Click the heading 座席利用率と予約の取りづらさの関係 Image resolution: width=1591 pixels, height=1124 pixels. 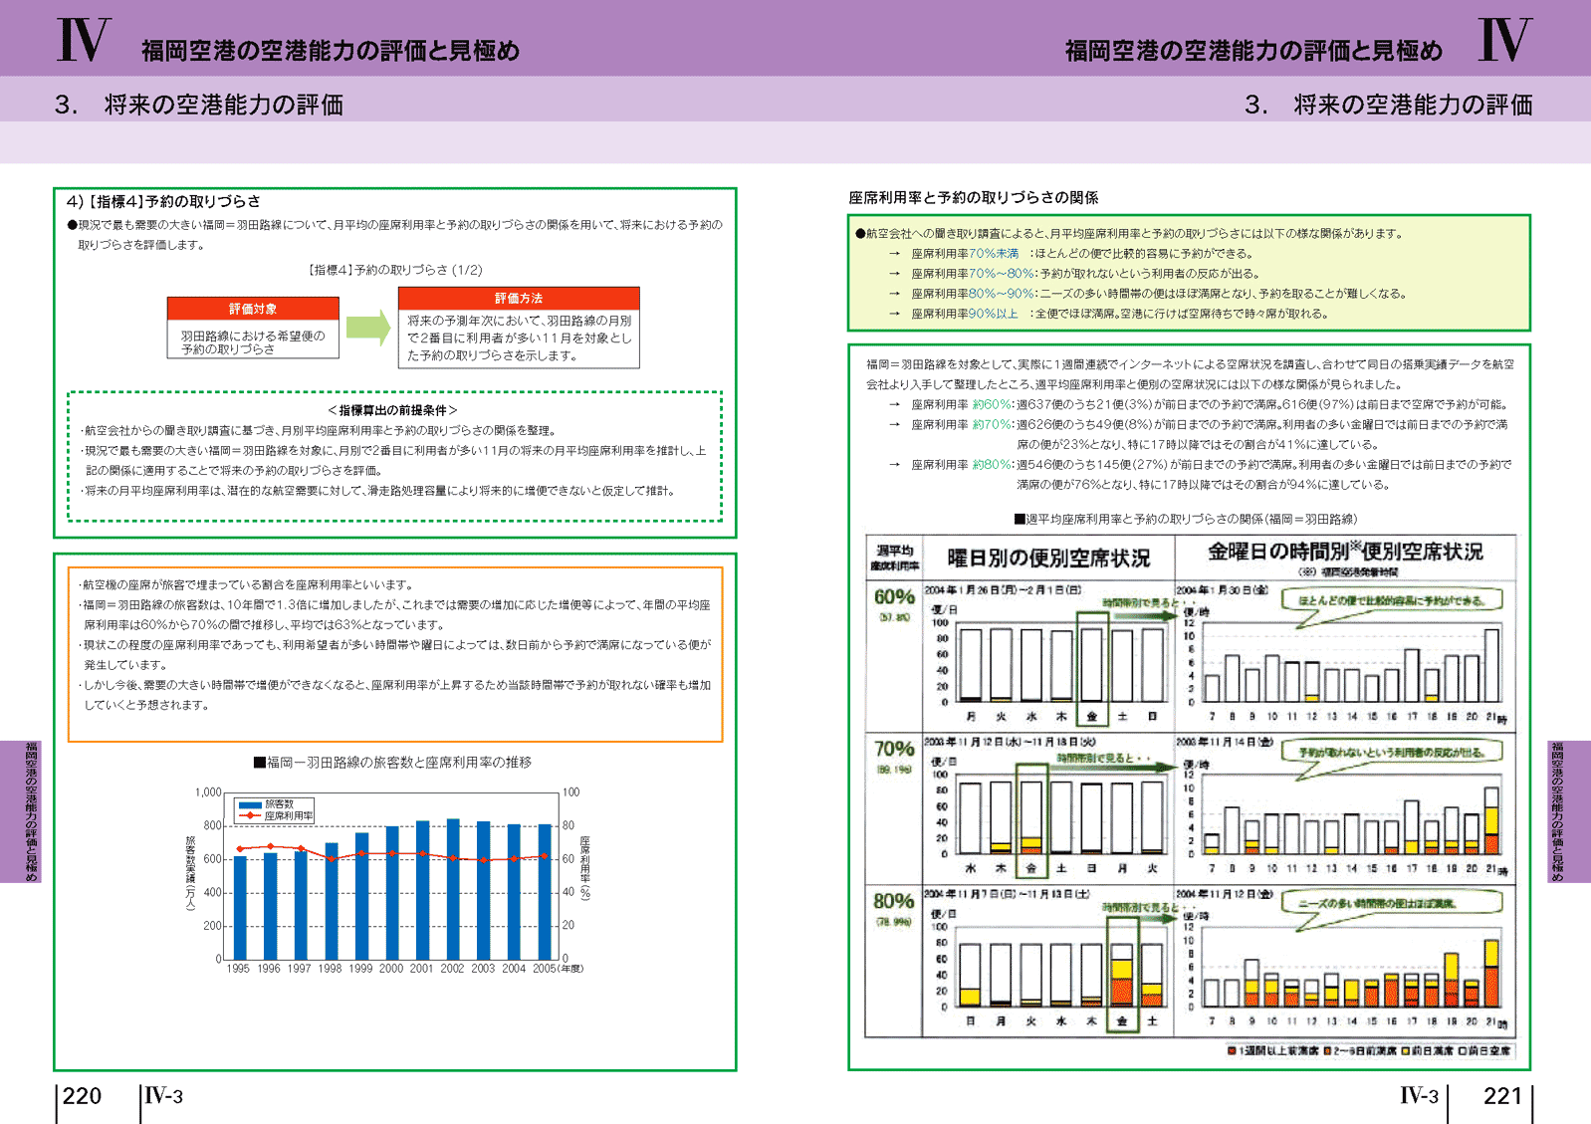click(x=973, y=198)
